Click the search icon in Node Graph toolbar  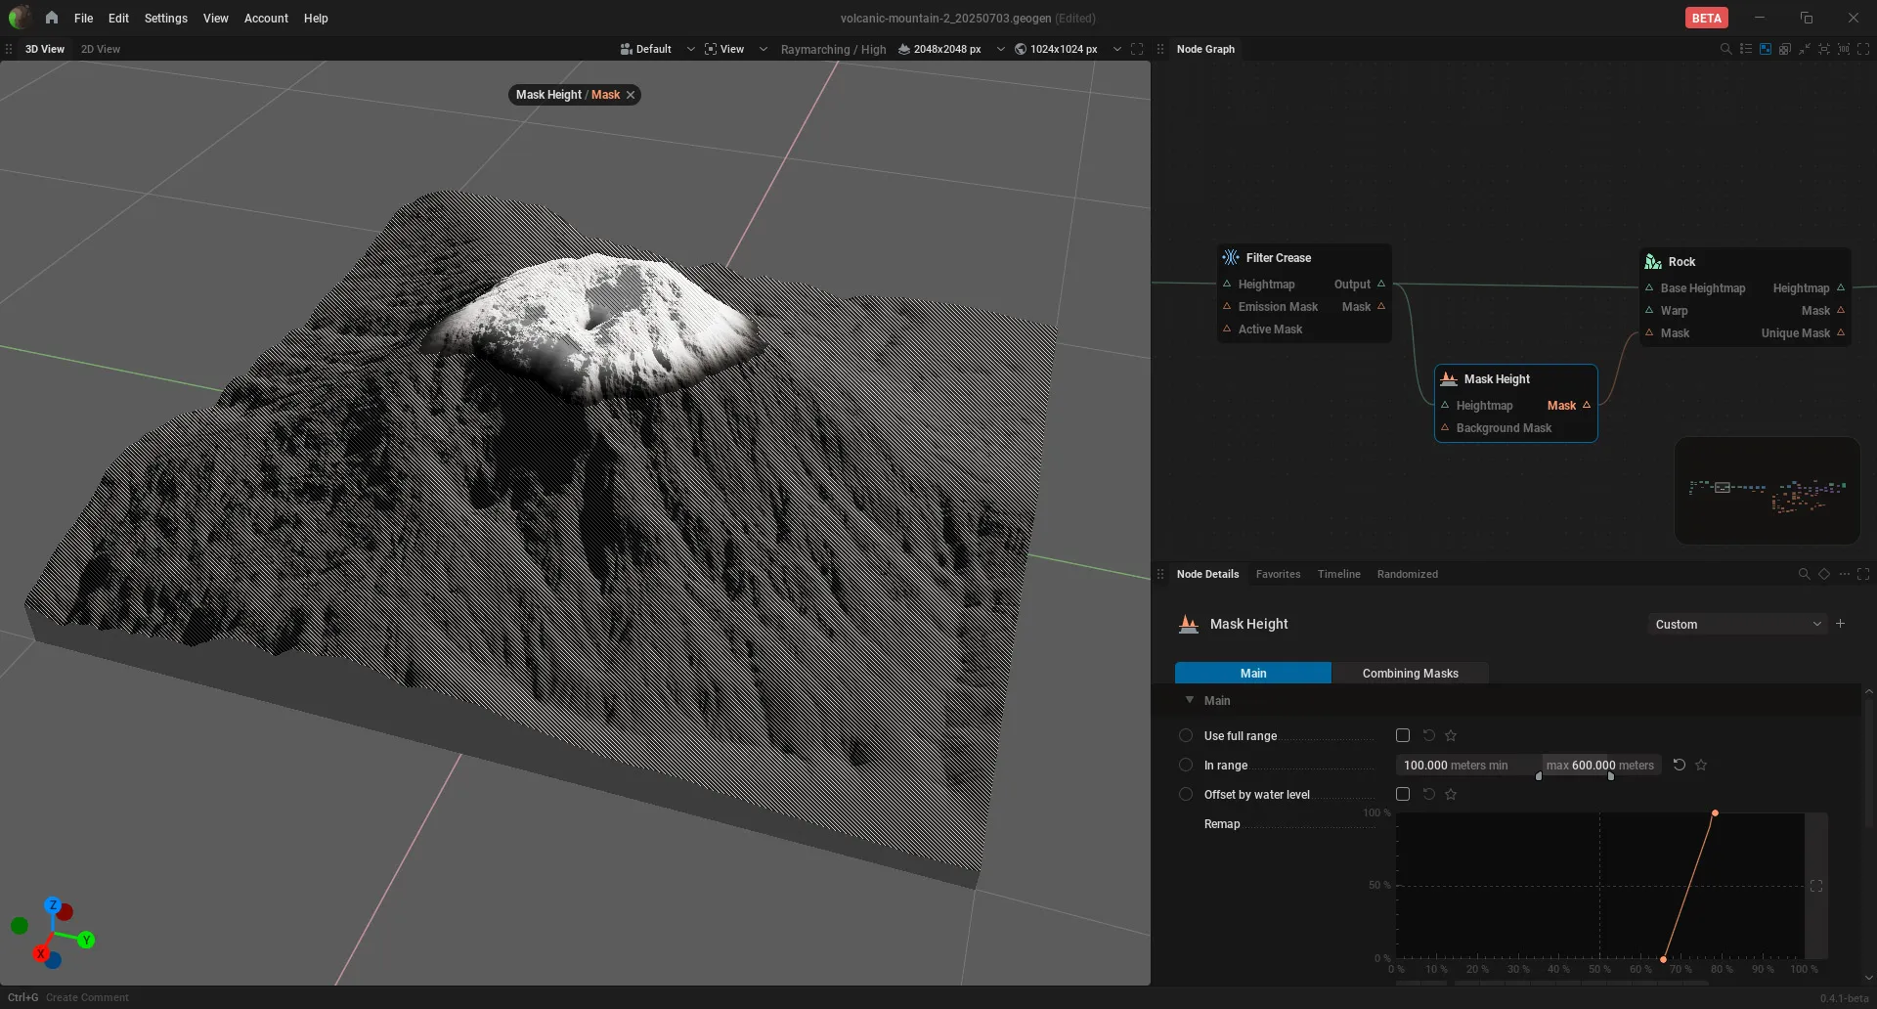(1725, 49)
